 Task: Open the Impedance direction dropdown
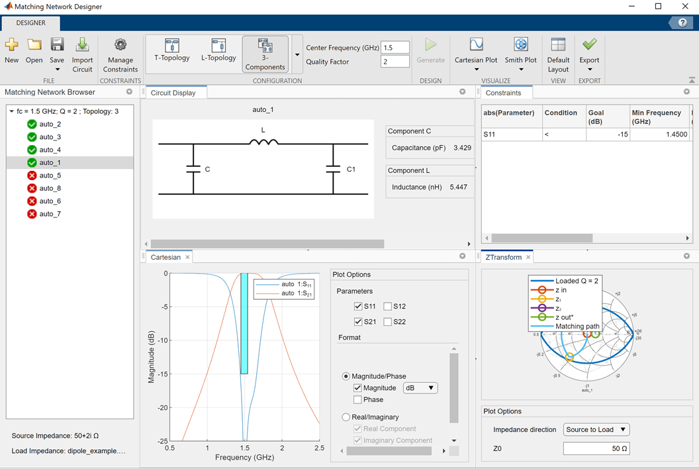[596, 429]
